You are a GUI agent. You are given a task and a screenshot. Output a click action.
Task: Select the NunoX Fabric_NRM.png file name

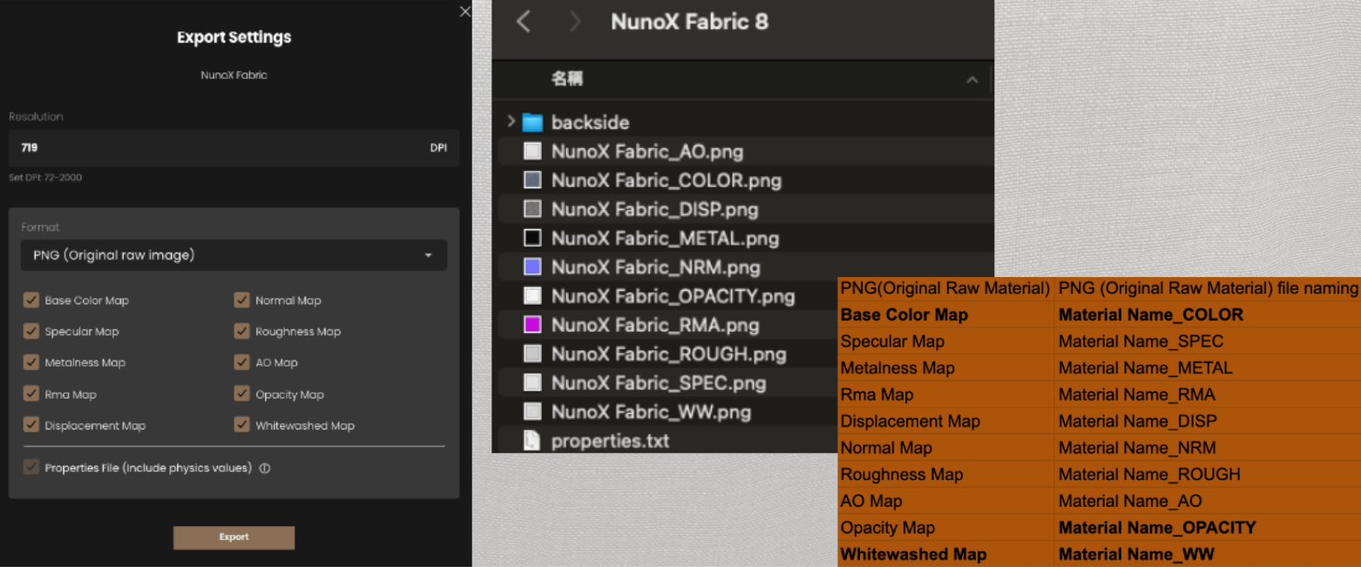click(655, 267)
